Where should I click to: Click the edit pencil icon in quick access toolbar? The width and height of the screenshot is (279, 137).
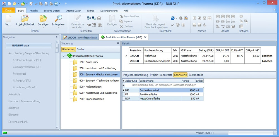(x=31, y=3)
